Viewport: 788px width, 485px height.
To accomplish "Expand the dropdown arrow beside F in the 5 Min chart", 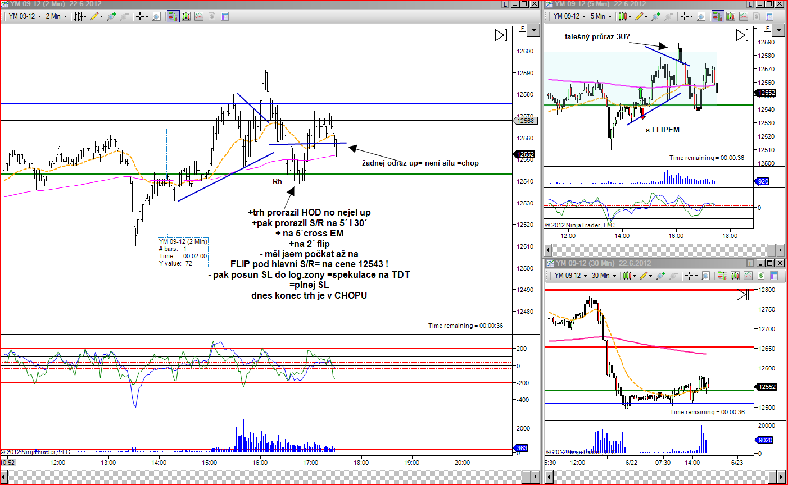I will click(778, 29).
